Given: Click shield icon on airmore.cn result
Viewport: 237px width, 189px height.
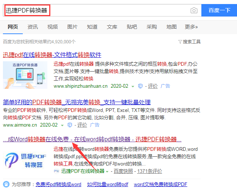Looking at the screenshot, I should point(69,125).
